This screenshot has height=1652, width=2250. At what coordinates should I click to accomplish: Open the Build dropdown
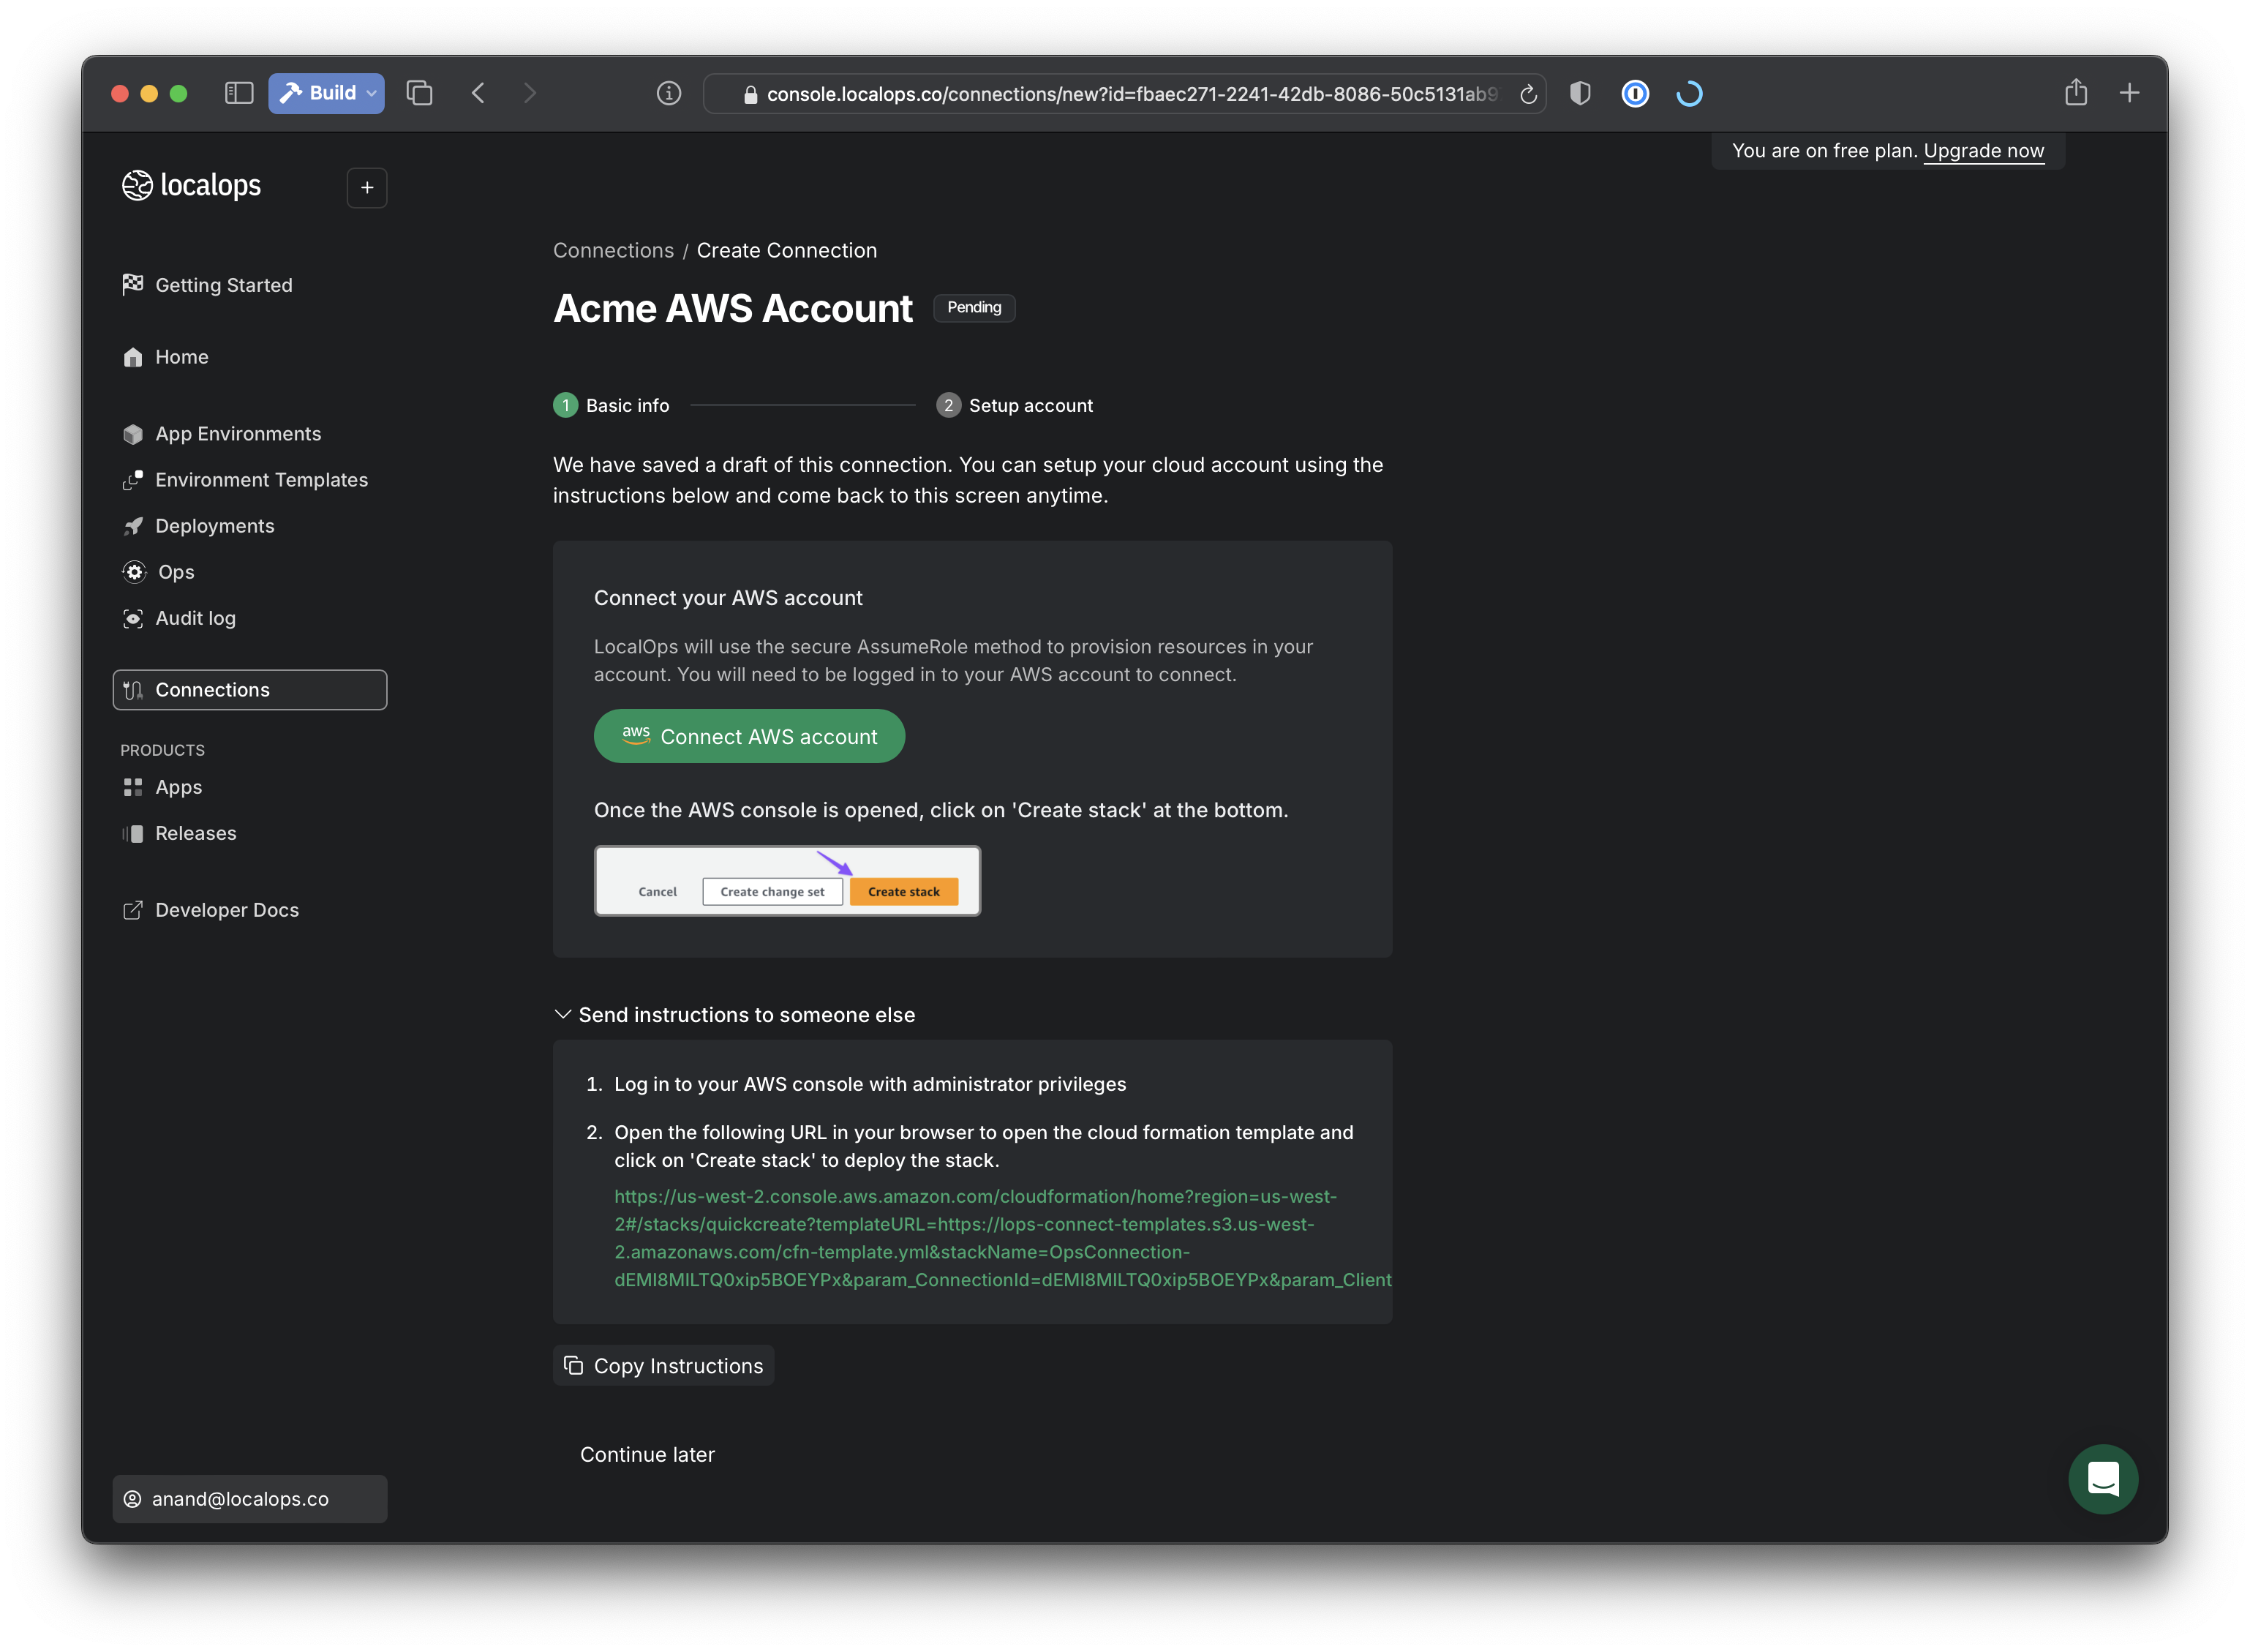(x=326, y=93)
